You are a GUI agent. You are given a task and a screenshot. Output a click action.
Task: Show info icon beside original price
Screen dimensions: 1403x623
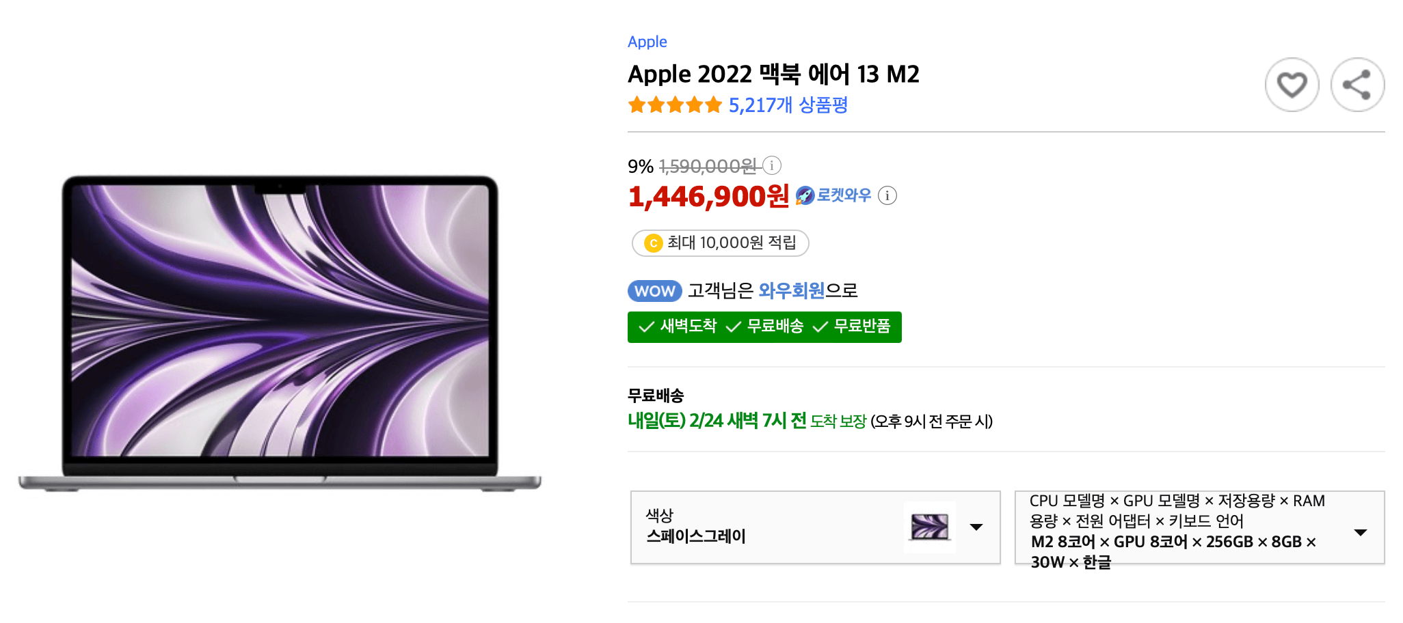772,165
